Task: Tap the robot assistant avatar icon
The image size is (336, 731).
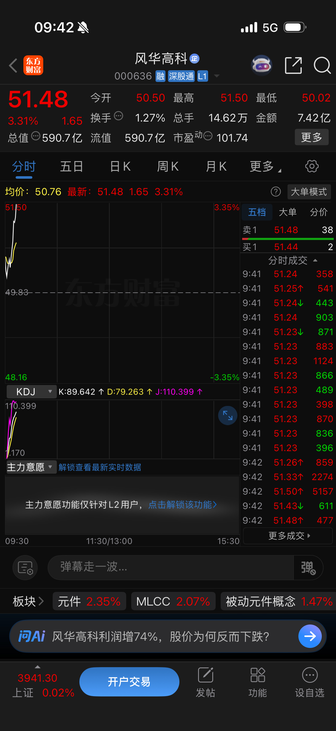Action: [262, 65]
